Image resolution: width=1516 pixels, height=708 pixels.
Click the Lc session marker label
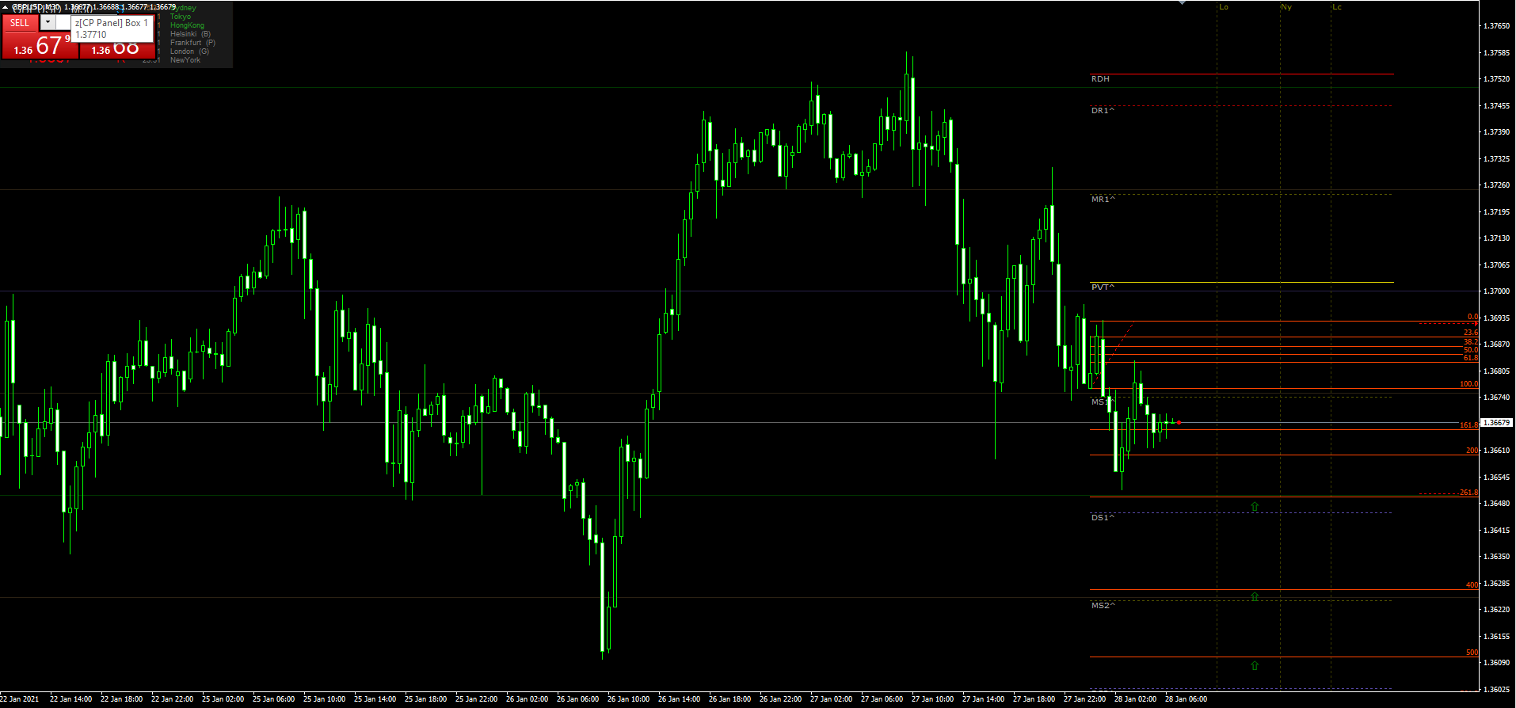pyautogui.click(x=1337, y=7)
